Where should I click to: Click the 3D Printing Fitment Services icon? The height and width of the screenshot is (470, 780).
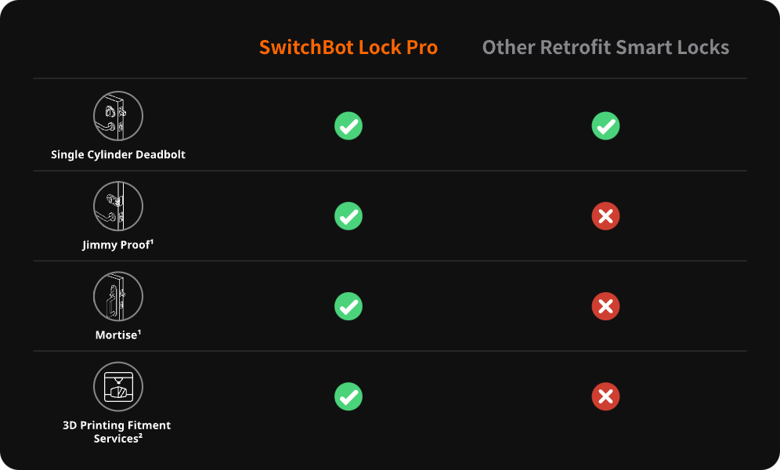tap(118, 387)
